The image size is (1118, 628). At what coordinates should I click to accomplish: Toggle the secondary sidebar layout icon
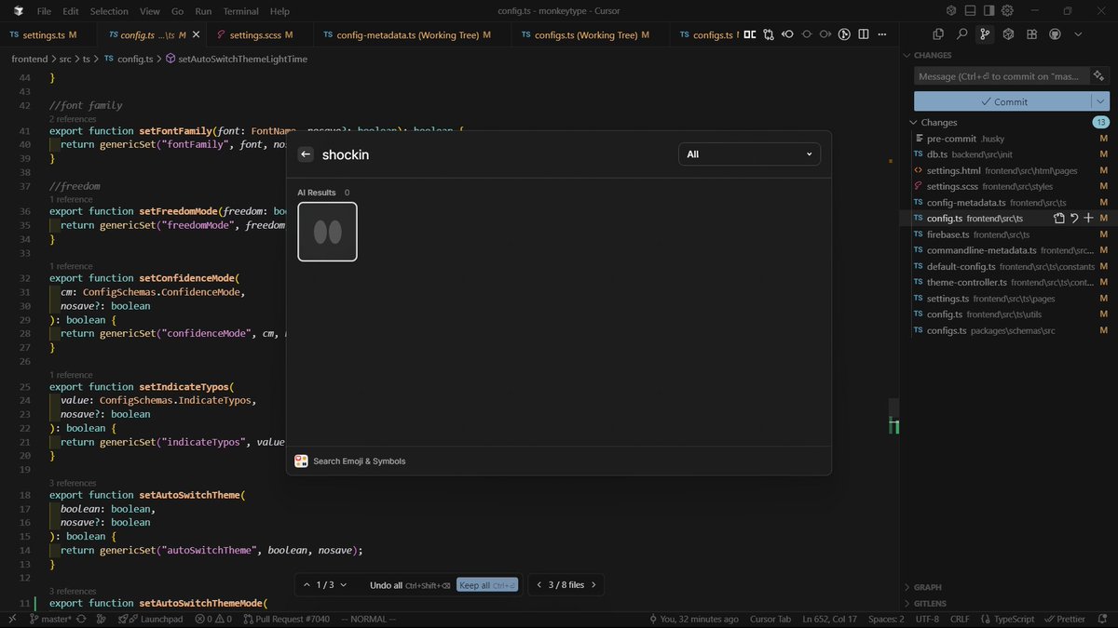coord(988,11)
